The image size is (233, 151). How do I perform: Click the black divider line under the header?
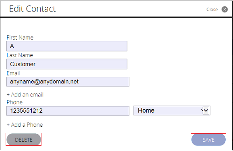point(116,17)
